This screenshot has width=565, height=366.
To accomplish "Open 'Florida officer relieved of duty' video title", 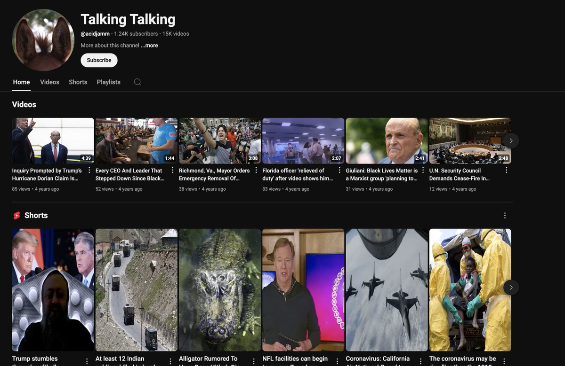I will click(x=298, y=174).
